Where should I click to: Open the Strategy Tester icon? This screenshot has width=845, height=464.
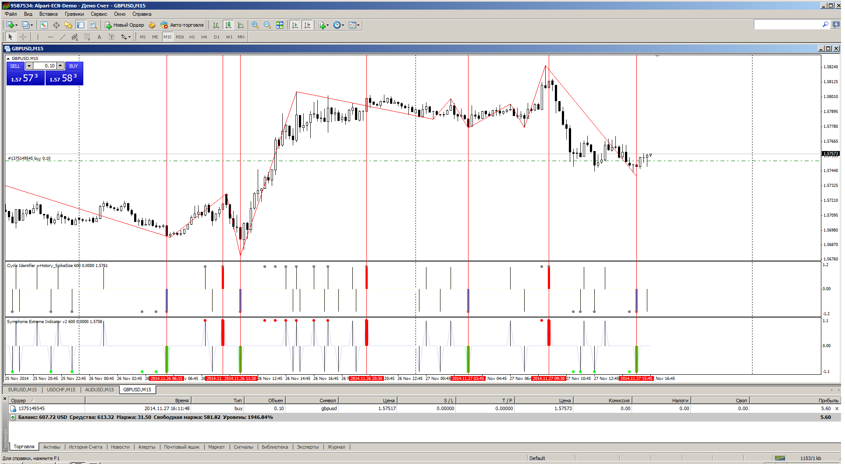(93, 25)
